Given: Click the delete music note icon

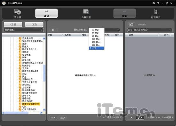Looking at the screenshot, I should [x=140, y=117].
